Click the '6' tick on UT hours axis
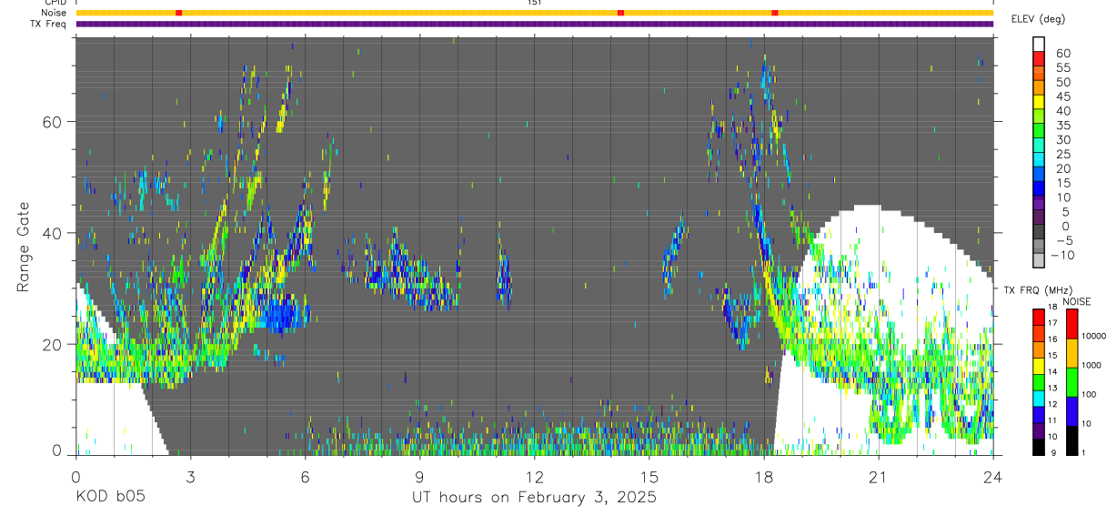The height and width of the screenshot is (516, 1117). tap(306, 476)
